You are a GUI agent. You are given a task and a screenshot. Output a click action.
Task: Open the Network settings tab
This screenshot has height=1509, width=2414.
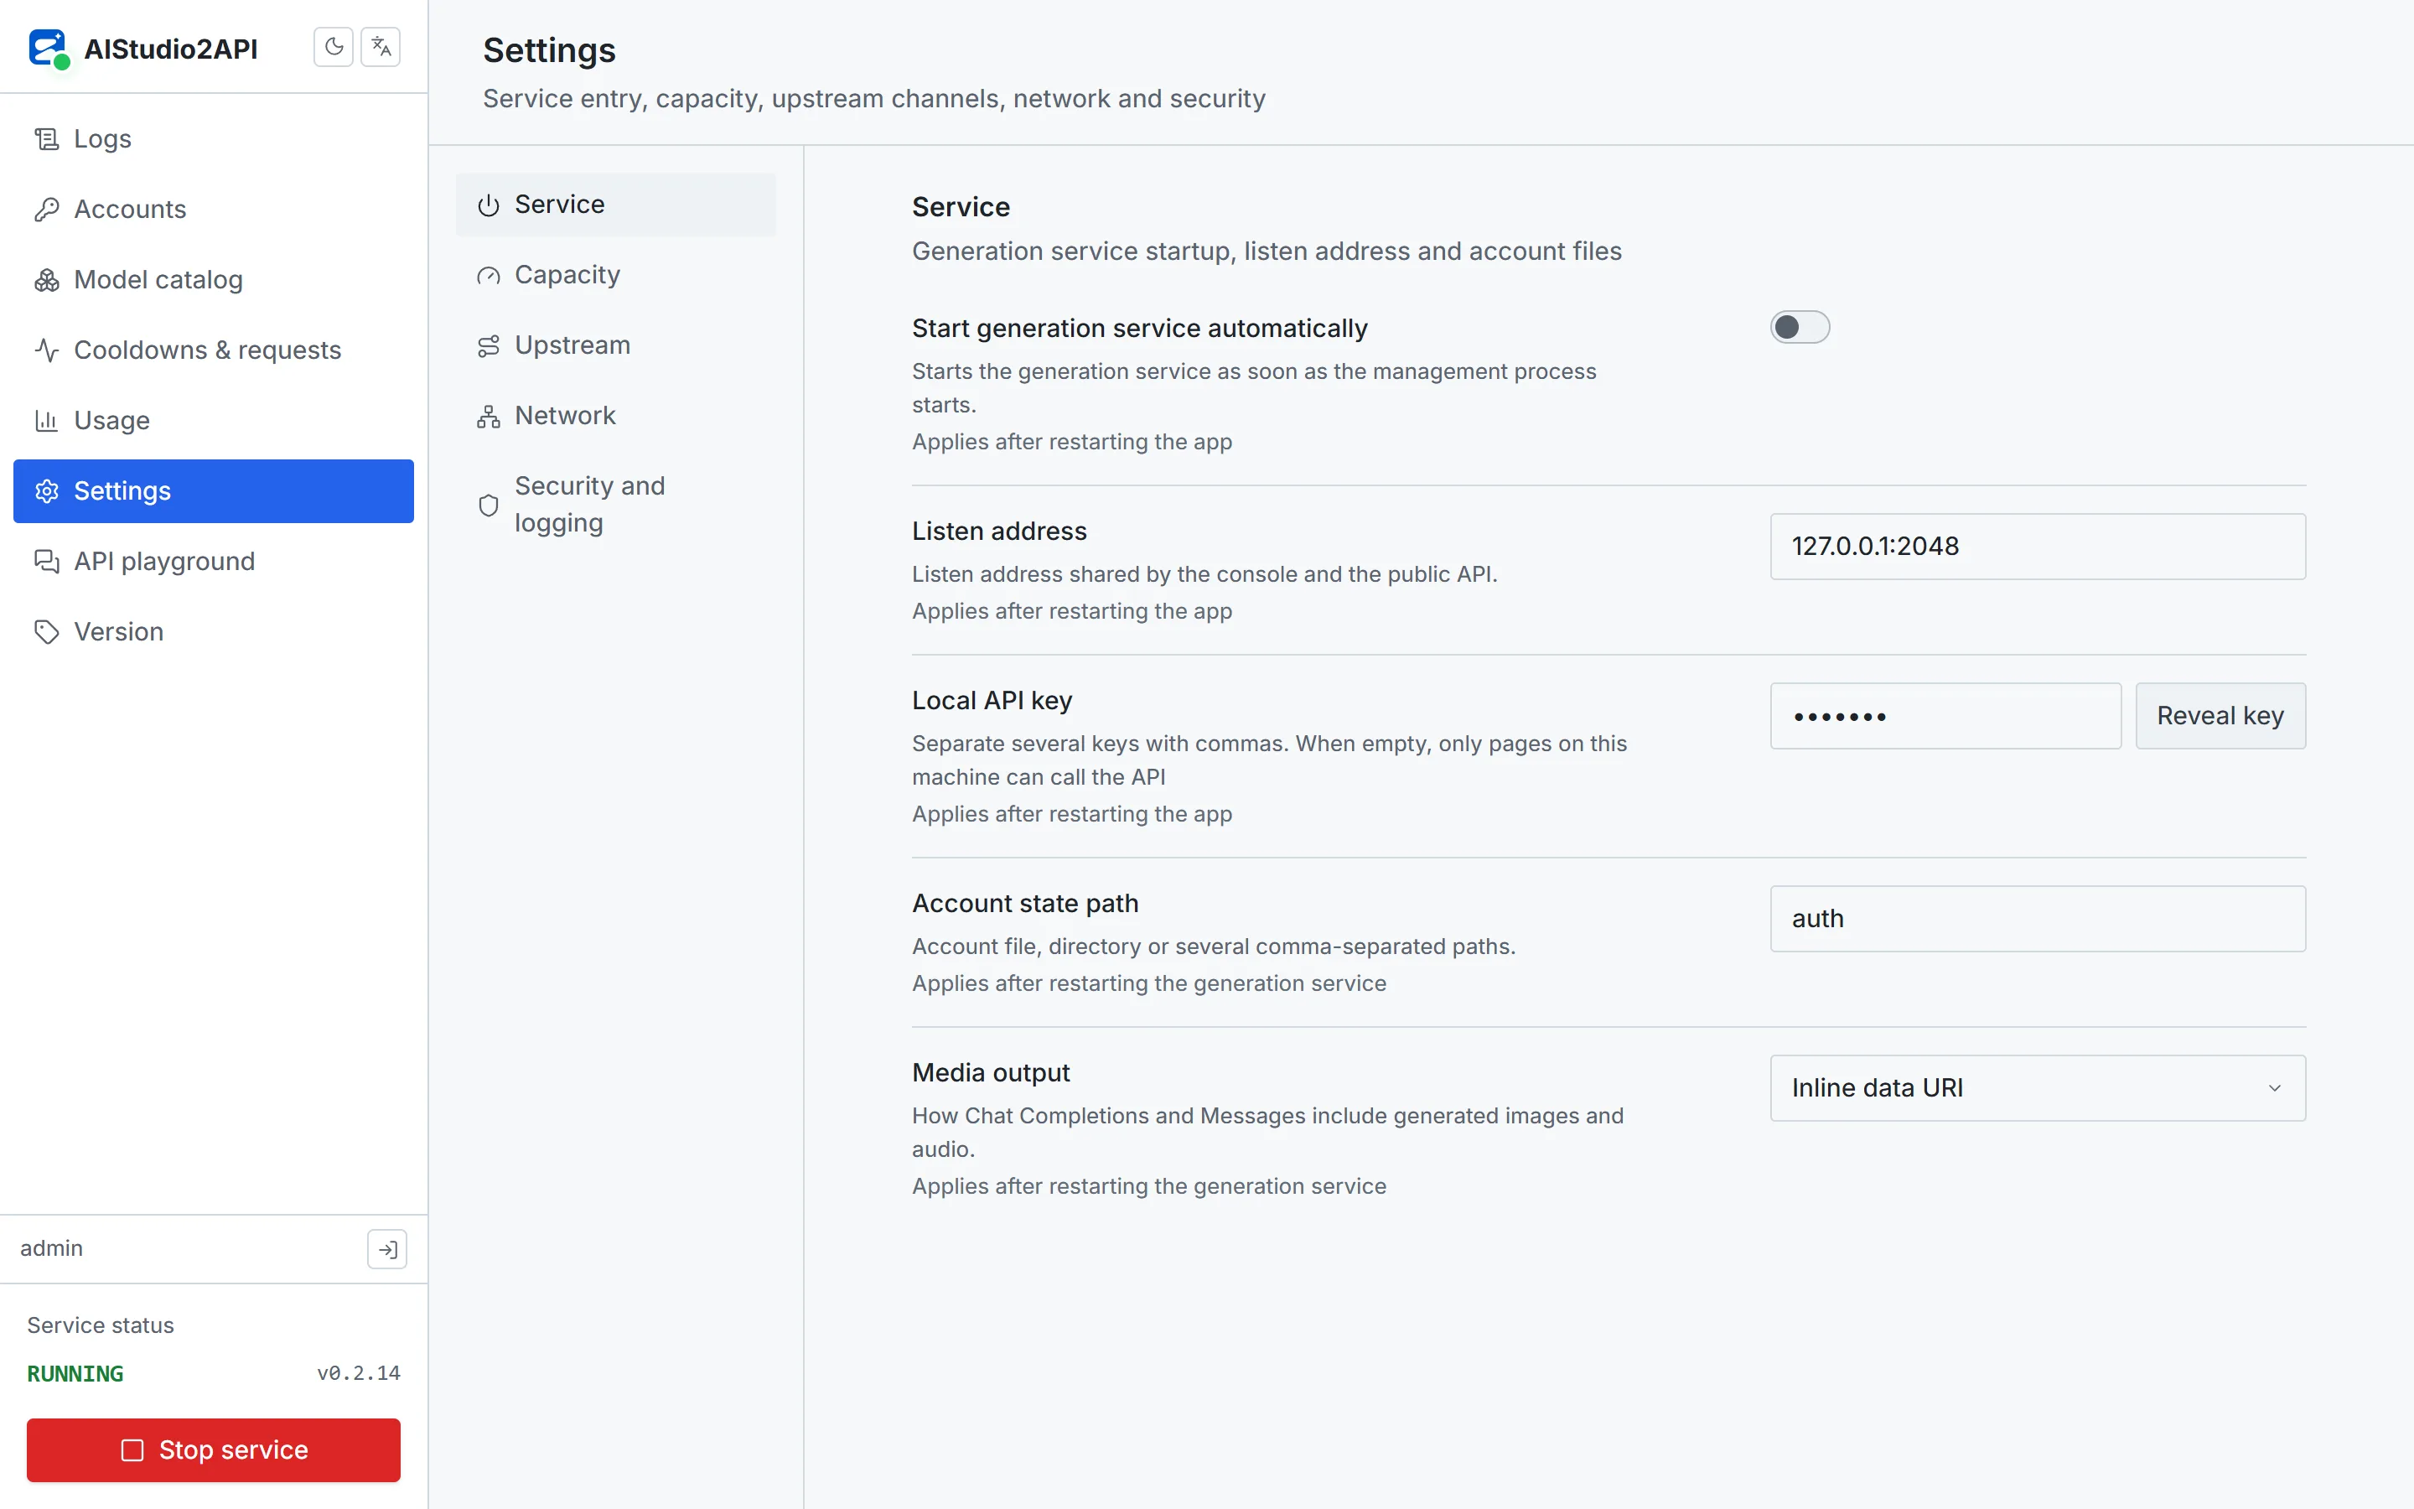pos(615,415)
